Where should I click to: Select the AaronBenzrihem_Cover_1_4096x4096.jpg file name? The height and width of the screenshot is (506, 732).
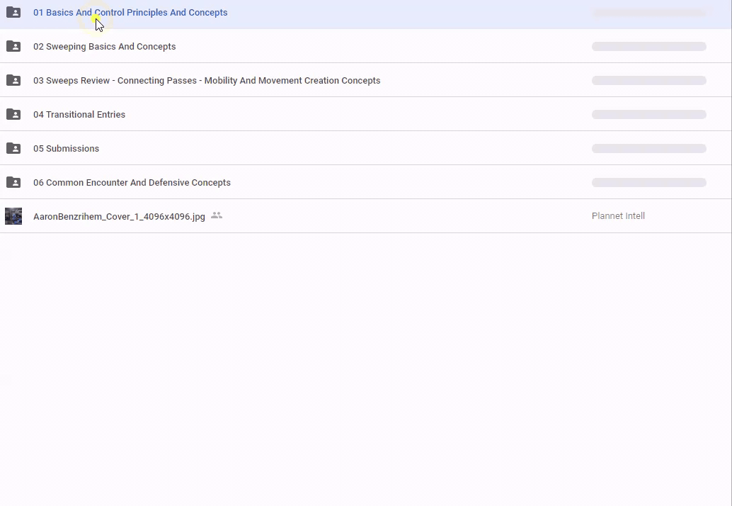pyautogui.click(x=119, y=217)
